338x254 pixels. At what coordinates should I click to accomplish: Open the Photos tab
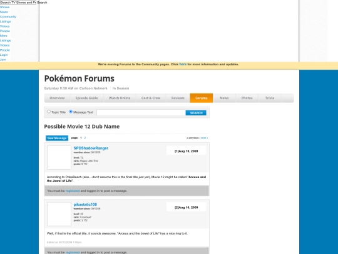pyautogui.click(x=247, y=98)
